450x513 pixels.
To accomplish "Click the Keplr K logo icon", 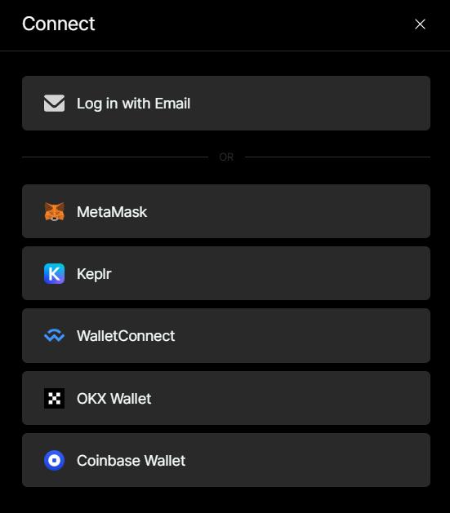I will tap(55, 273).
